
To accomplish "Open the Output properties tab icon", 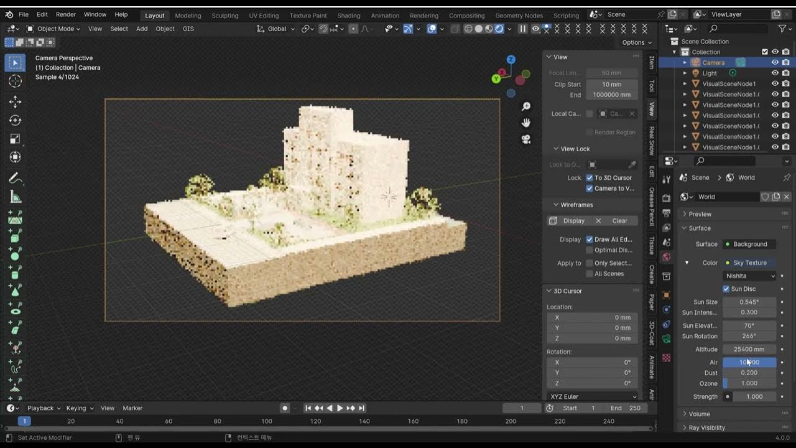I will click(x=667, y=213).
